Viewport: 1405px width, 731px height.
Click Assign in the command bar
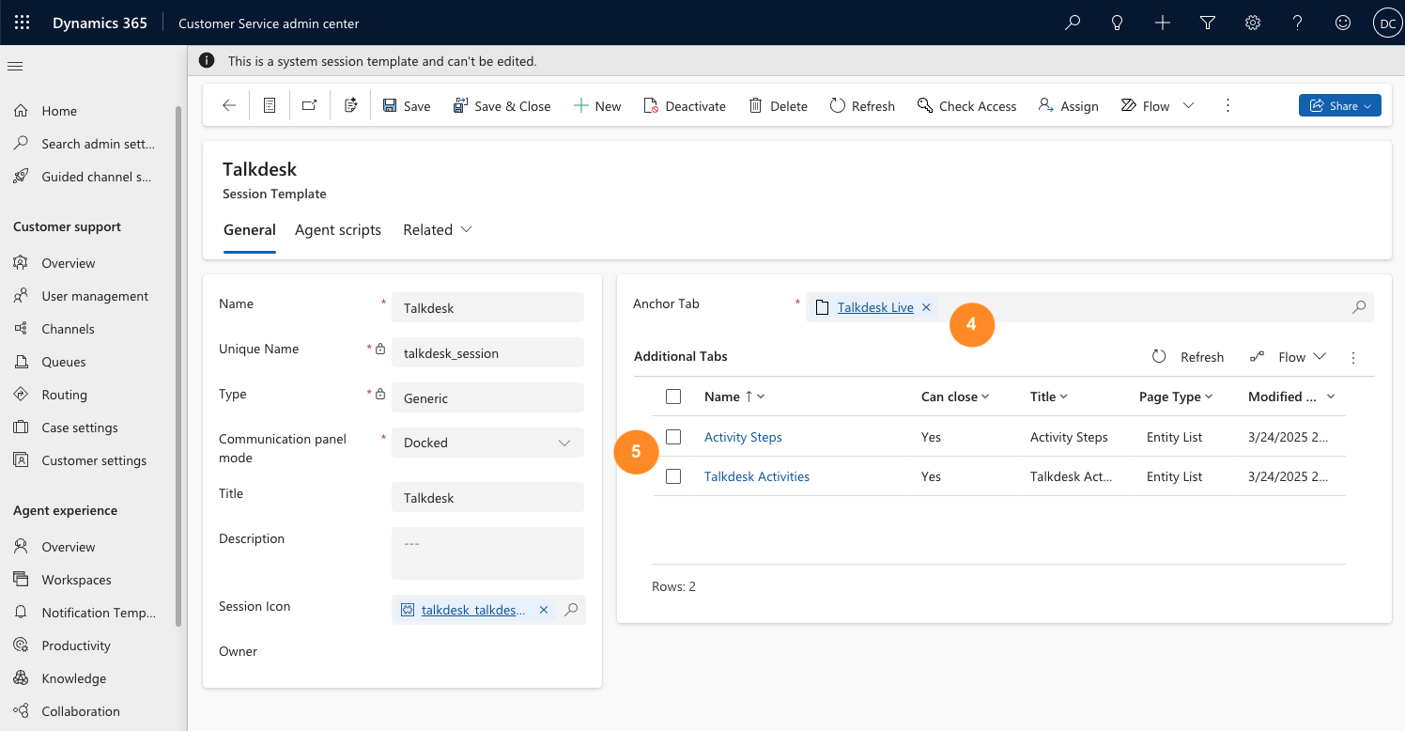coord(1069,106)
